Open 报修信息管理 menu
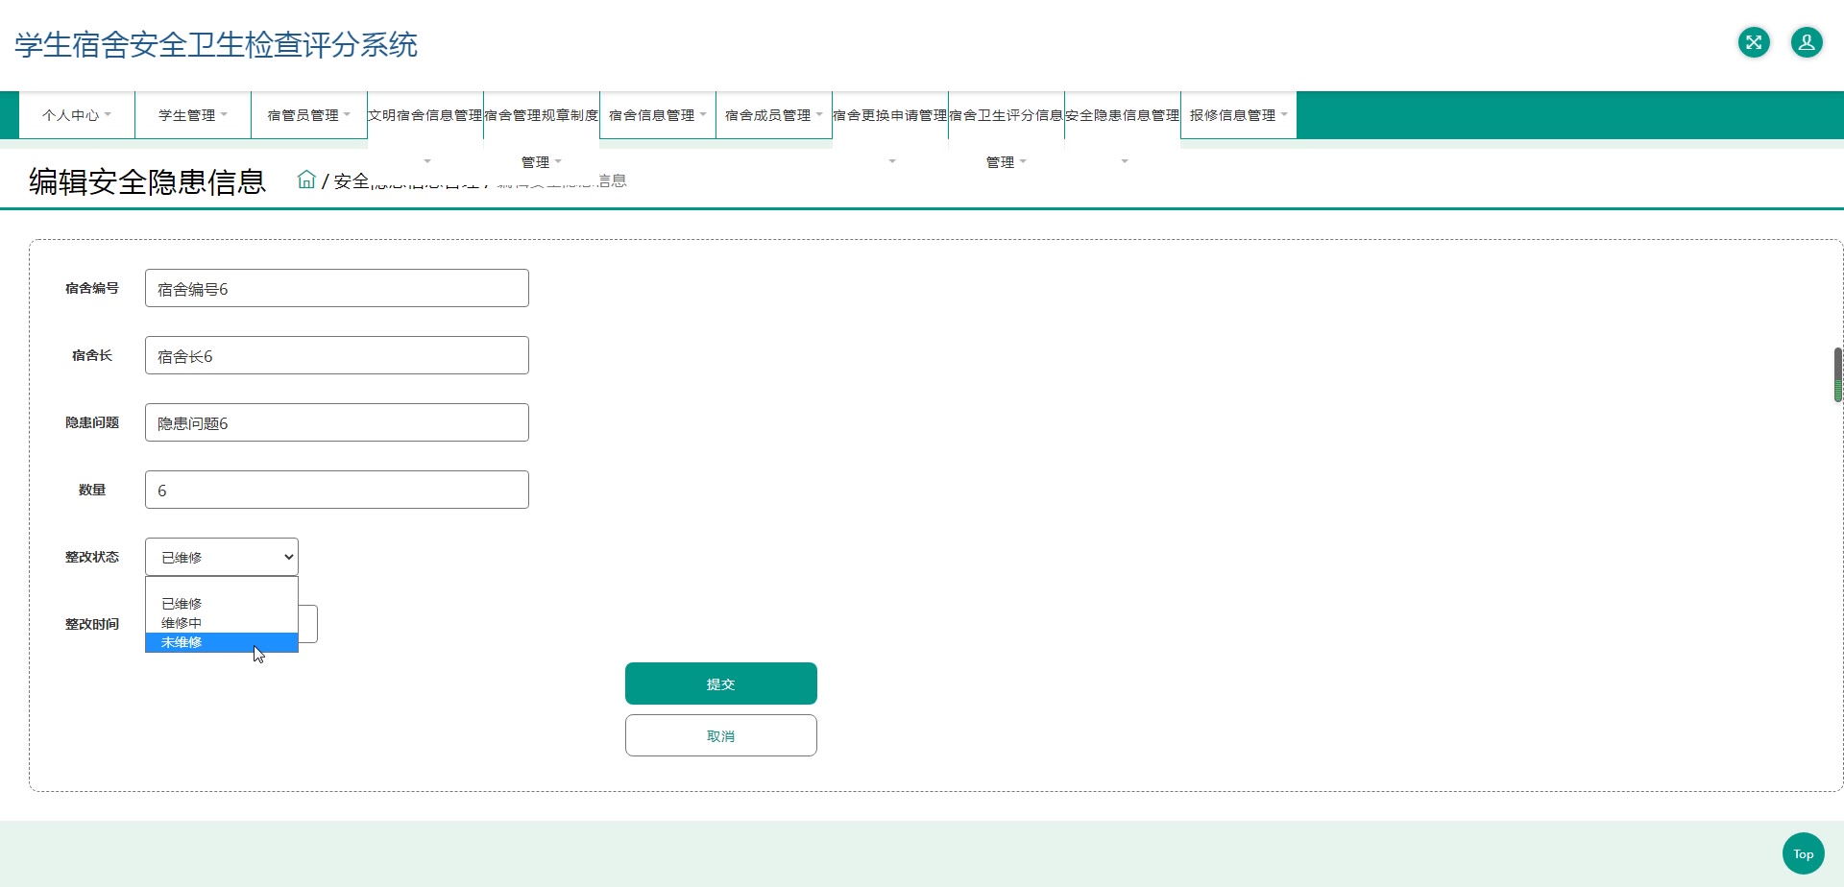The image size is (1844, 887). click(1239, 115)
